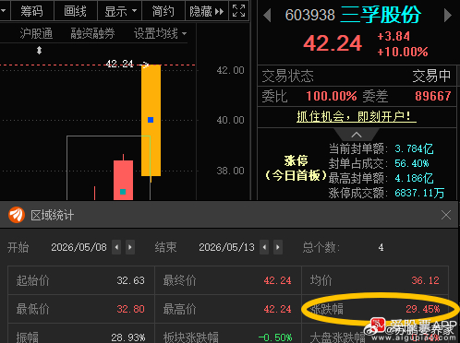Click the 40.00 price axis label
Screen dimensions: 460x343
click(230, 120)
